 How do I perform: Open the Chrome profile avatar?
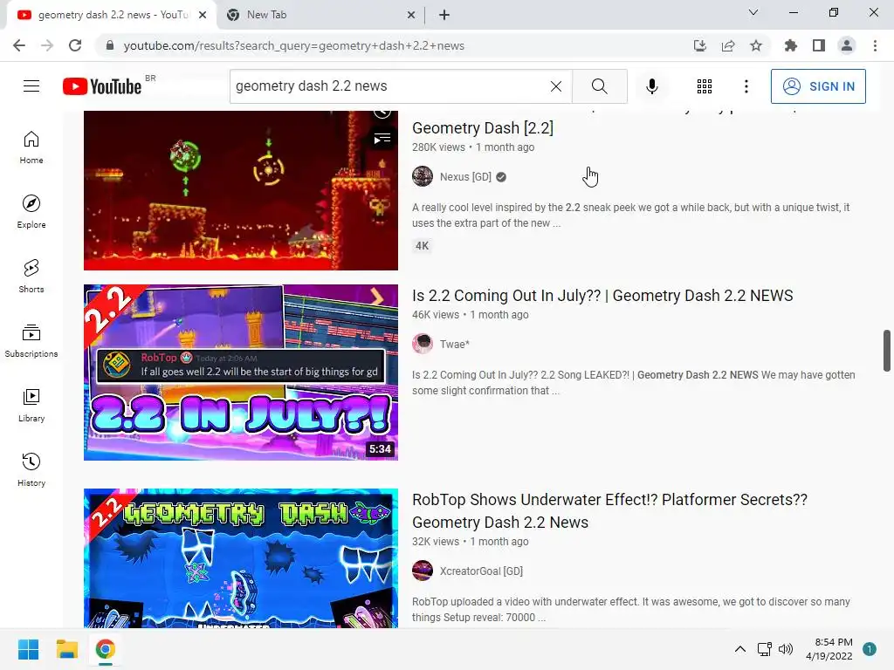847,45
